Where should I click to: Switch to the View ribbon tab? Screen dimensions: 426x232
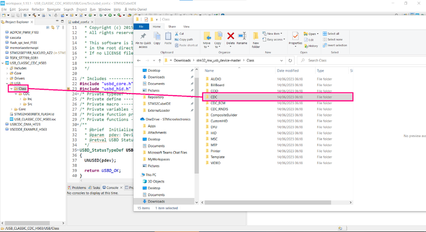tap(186, 26)
